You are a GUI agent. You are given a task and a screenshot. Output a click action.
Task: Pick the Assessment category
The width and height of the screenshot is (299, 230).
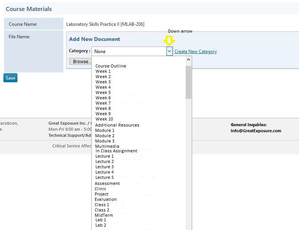coord(107,183)
